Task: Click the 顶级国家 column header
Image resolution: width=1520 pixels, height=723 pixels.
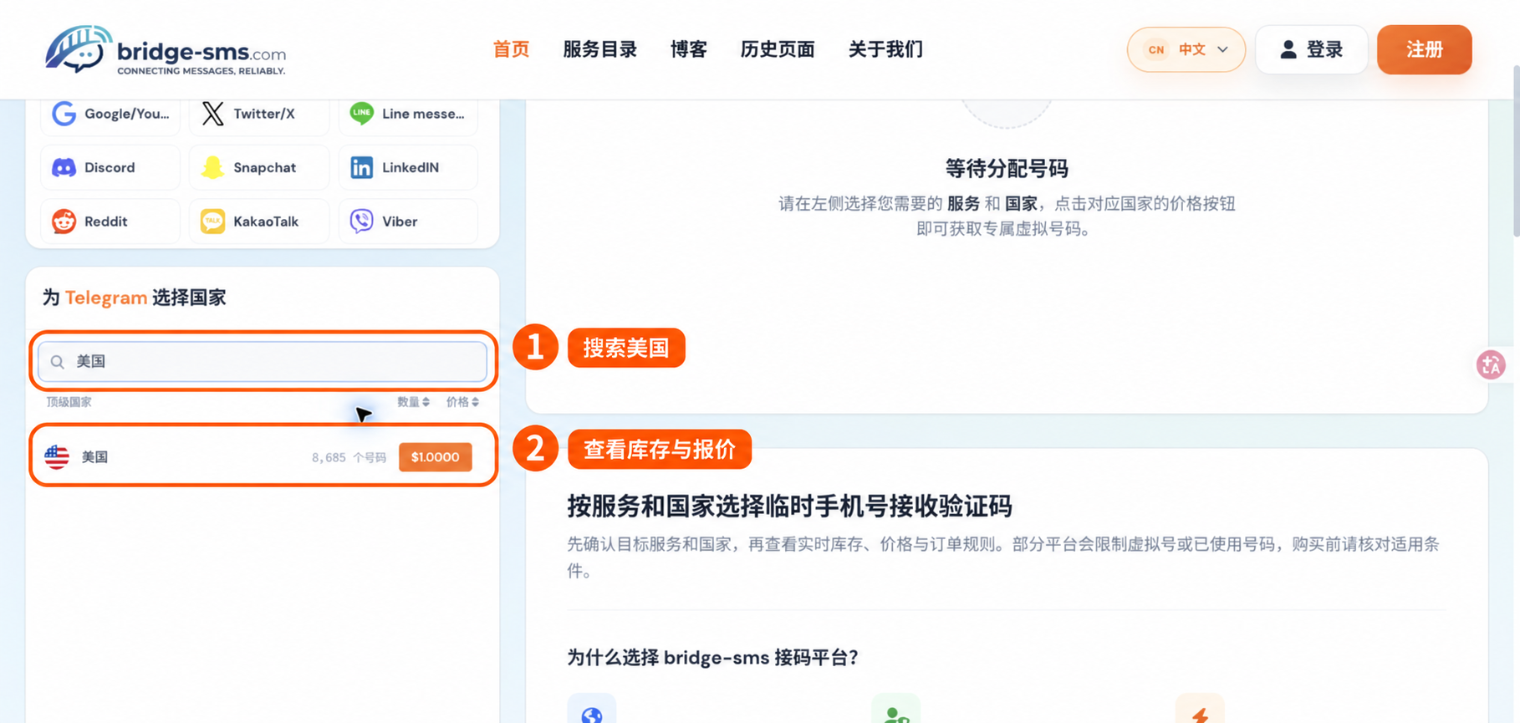Action: (69, 402)
